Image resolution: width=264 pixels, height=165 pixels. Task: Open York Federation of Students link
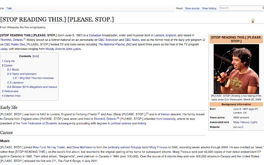click(39, 123)
